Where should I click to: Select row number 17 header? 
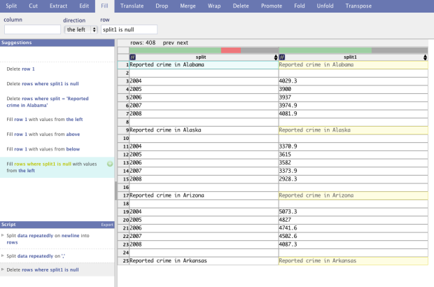pyautogui.click(x=123, y=195)
